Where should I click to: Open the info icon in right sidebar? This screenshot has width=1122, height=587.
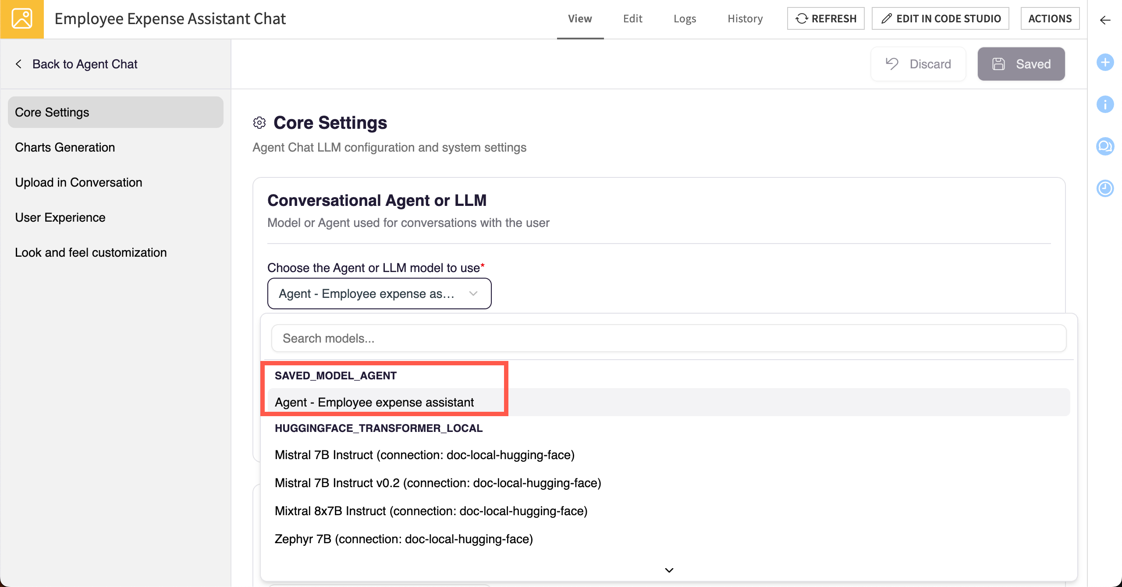pyautogui.click(x=1105, y=104)
